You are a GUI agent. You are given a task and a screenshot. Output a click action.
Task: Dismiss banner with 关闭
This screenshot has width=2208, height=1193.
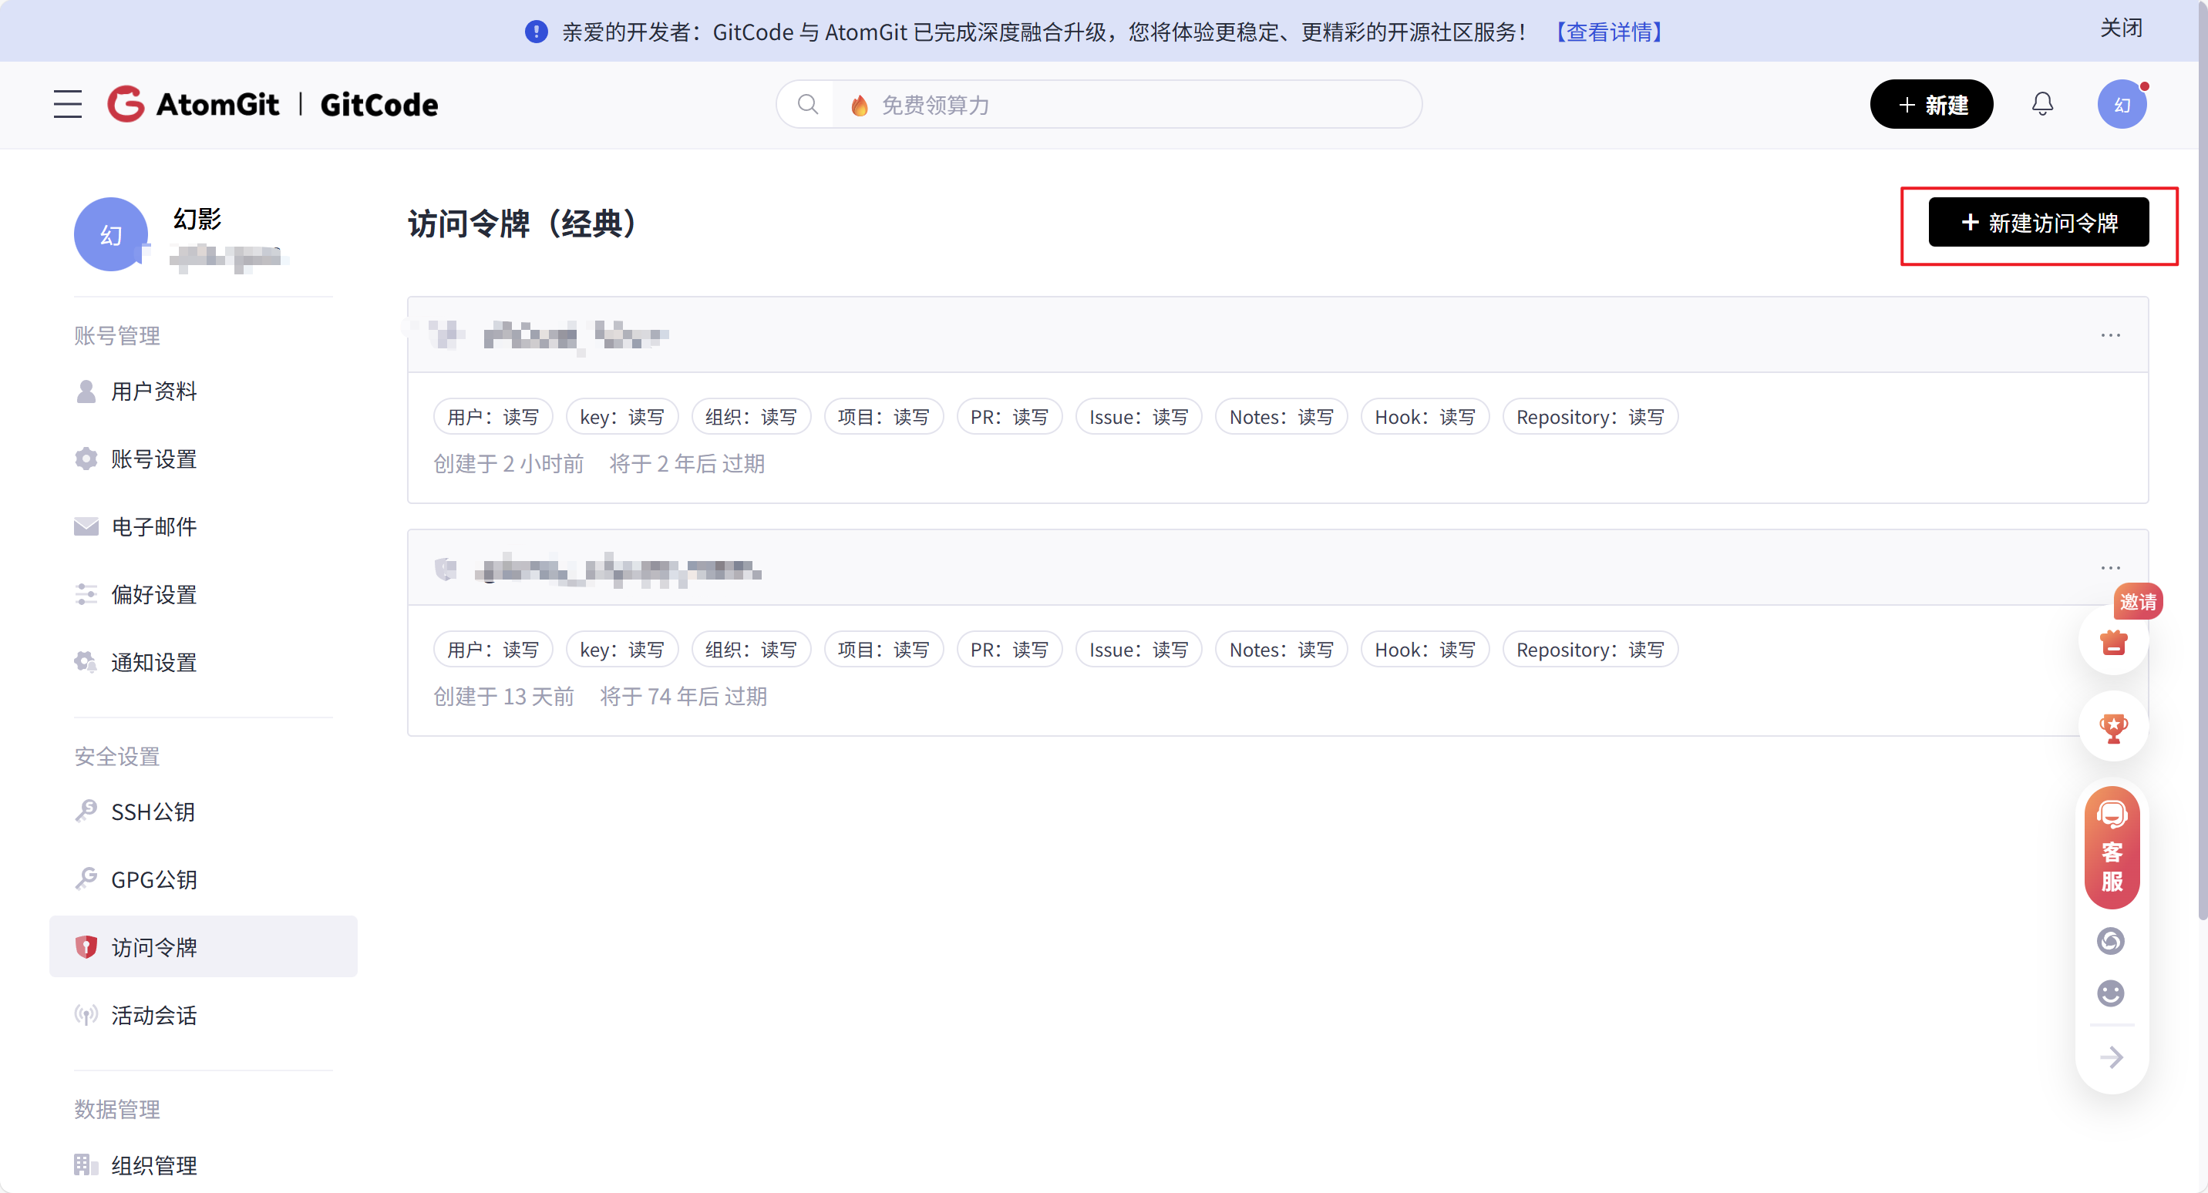tap(2121, 29)
